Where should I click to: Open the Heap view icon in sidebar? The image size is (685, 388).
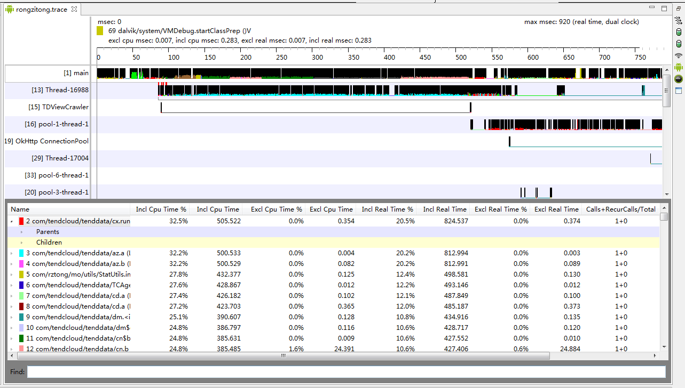pyautogui.click(x=679, y=33)
